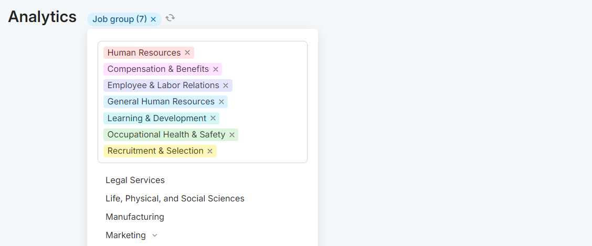Remove the Recruitment & Selection tag
The width and height of the screenshot is (592, 246).
coord(210,151)
